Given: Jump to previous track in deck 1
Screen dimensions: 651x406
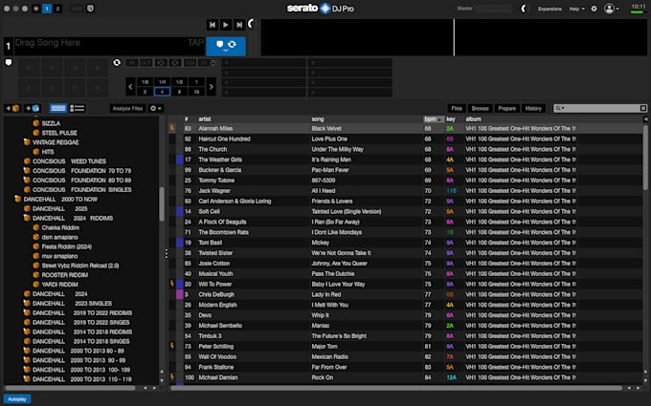Looking at the screenshot, I should pyautogui.click(x=213, y=25).
